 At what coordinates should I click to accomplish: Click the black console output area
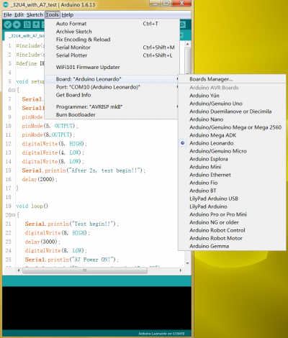click(x=96, y=308)
